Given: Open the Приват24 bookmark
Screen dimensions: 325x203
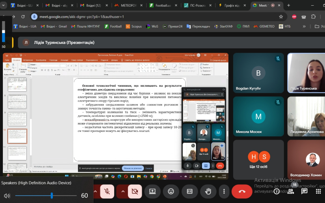Looking at the screenshot, I should tap(173, 26).
